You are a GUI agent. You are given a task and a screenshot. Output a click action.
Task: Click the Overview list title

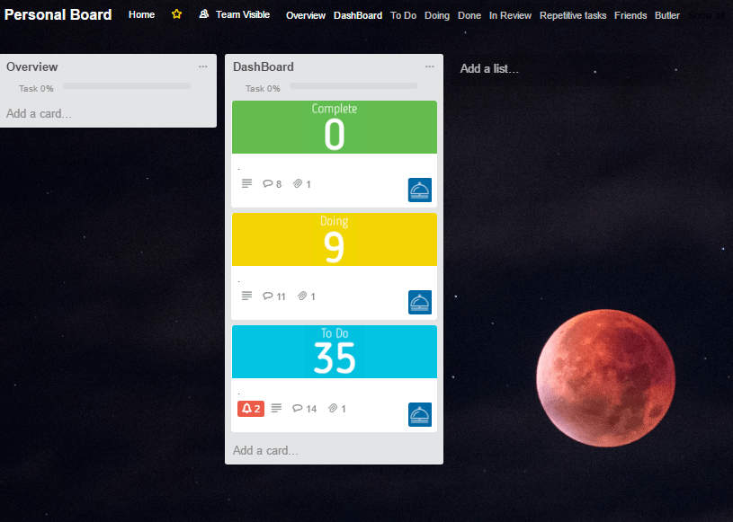pos(31,66)
